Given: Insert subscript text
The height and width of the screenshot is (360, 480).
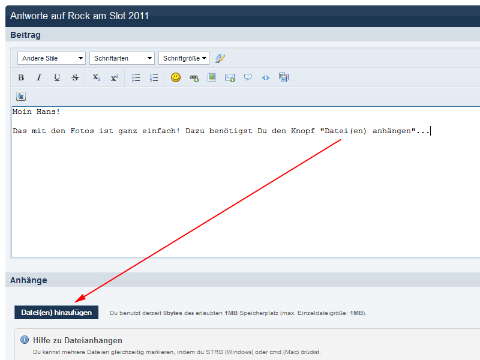Looking at the screenshot, I should point(97,77).
